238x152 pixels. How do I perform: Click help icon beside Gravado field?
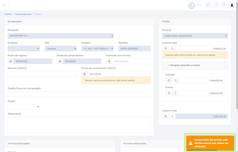(x=169, y=80)
